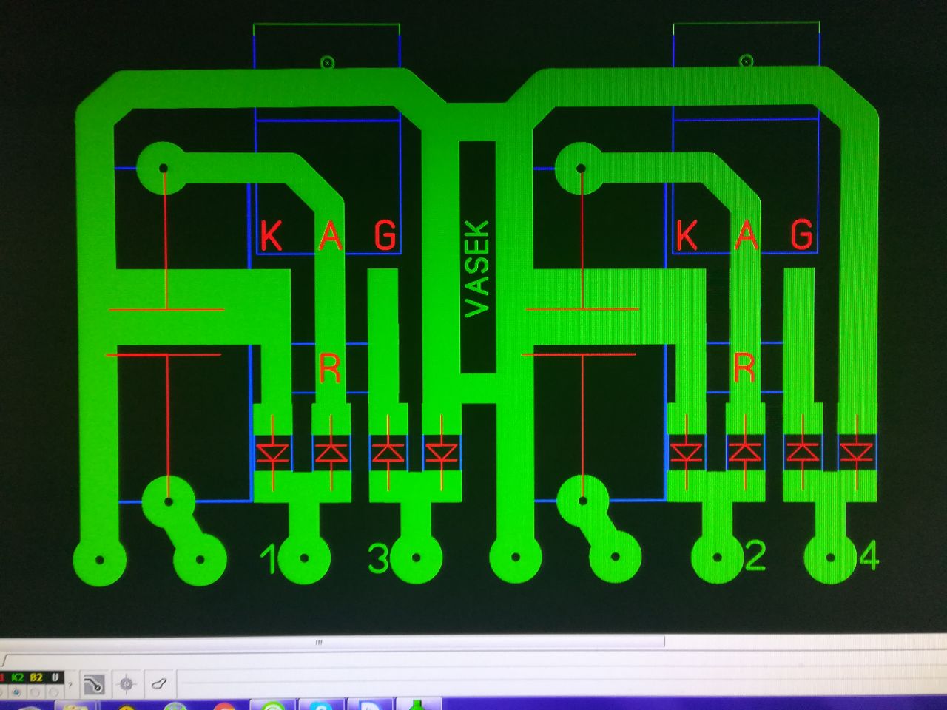Select the B2 layer radio button
Viewport: 947px width, 710px height.
coord(36,692)
